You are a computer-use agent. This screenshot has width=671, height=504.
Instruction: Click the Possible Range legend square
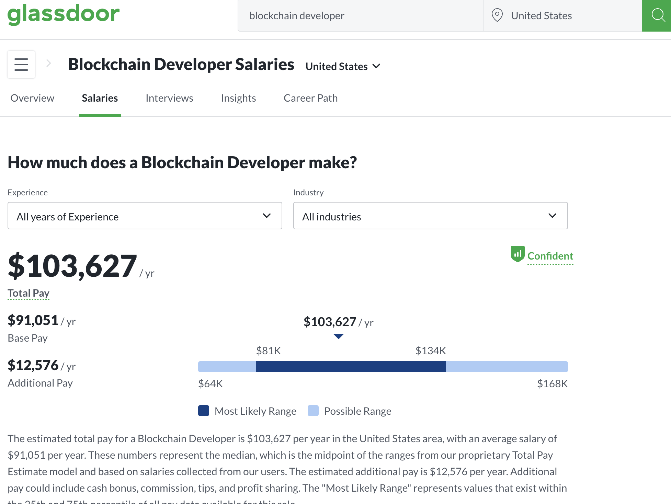click(313, 411)
